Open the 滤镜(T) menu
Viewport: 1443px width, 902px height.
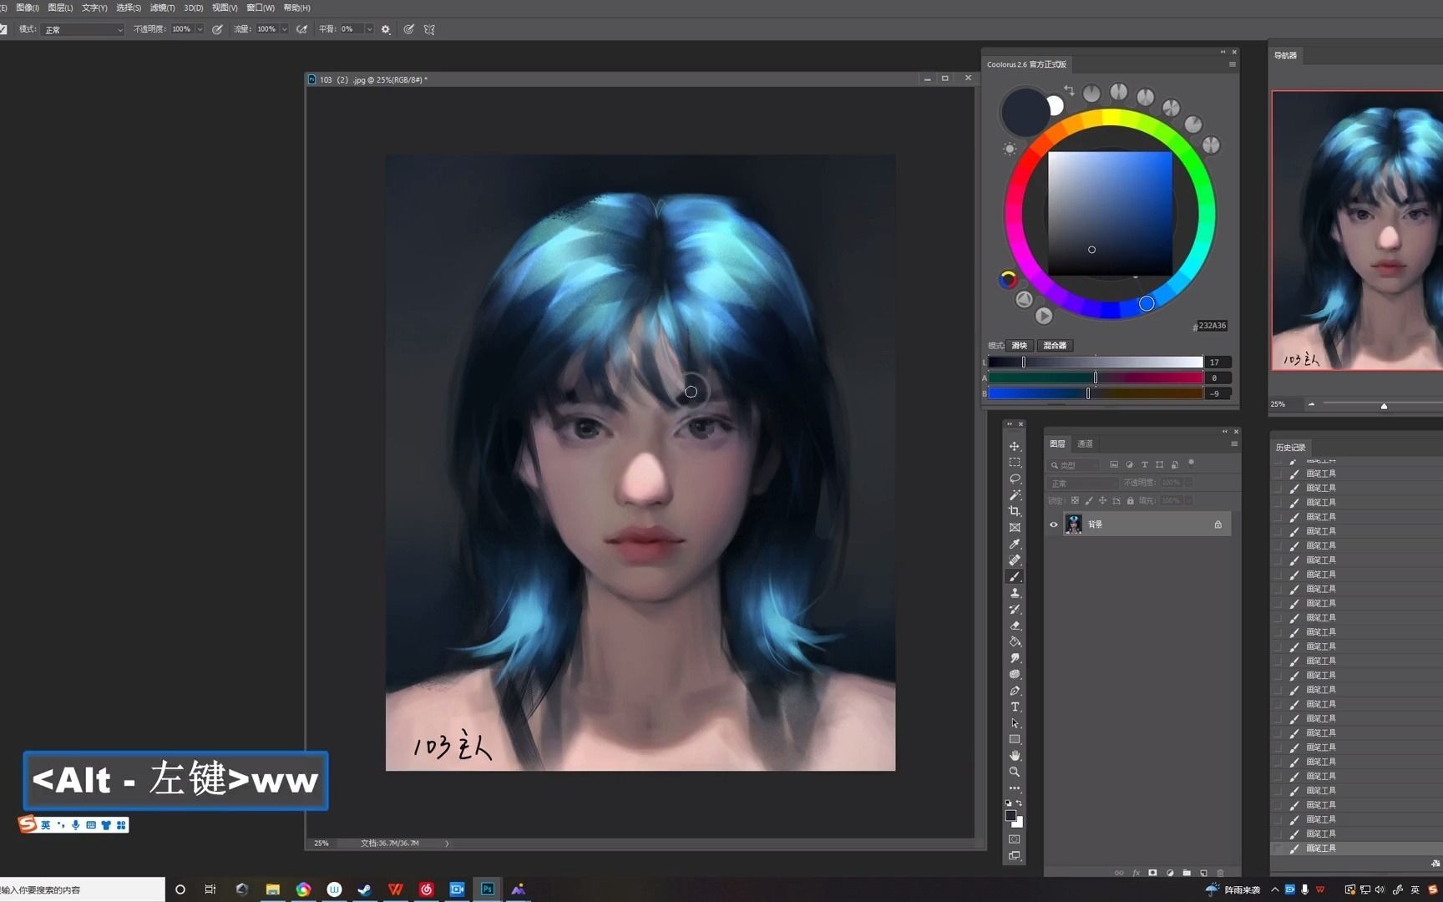tap(162, 8)
